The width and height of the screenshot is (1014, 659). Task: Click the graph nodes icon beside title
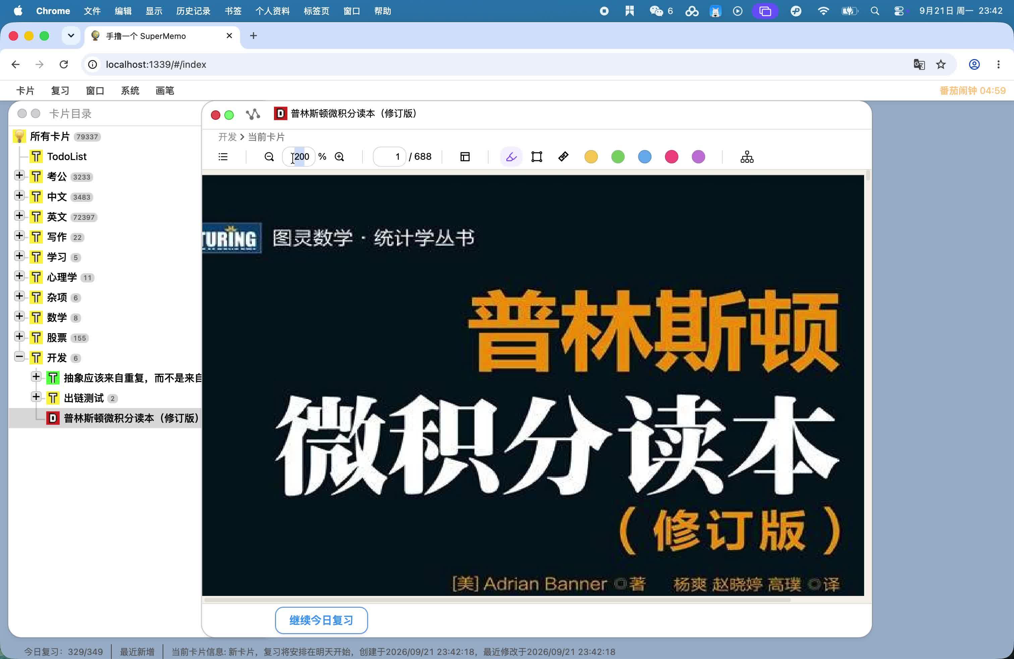252,114
